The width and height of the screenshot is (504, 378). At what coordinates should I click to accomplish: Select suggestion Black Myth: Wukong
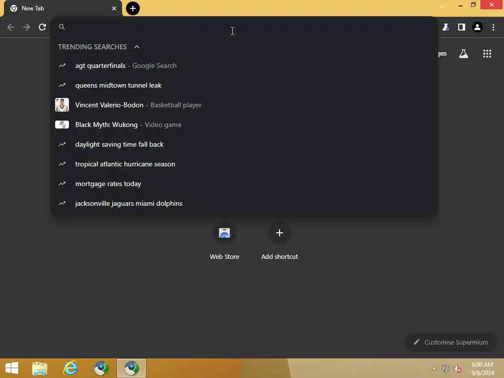coord(244,125)
